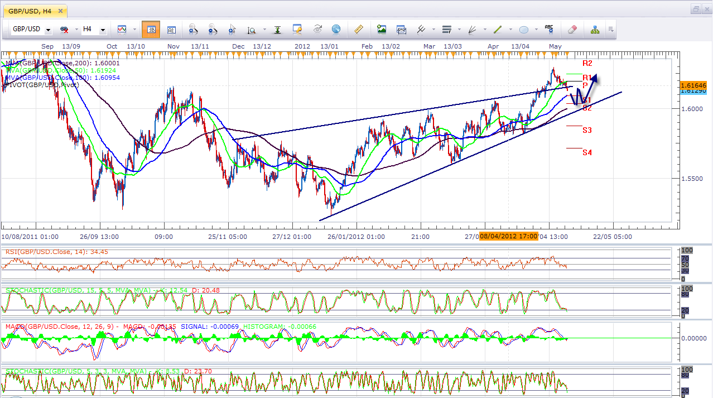Expand the ellipse shape dropdown arrow

[x=535, y=30]
